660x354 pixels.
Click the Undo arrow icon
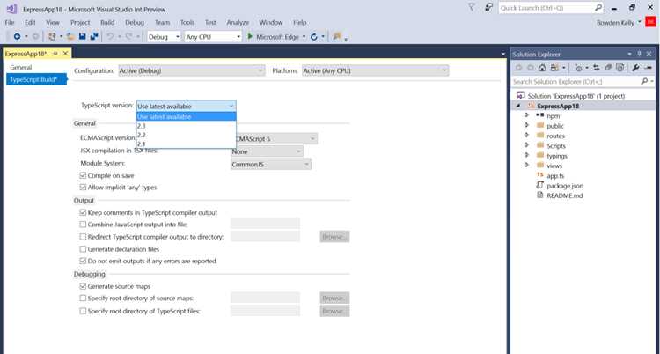110,37
